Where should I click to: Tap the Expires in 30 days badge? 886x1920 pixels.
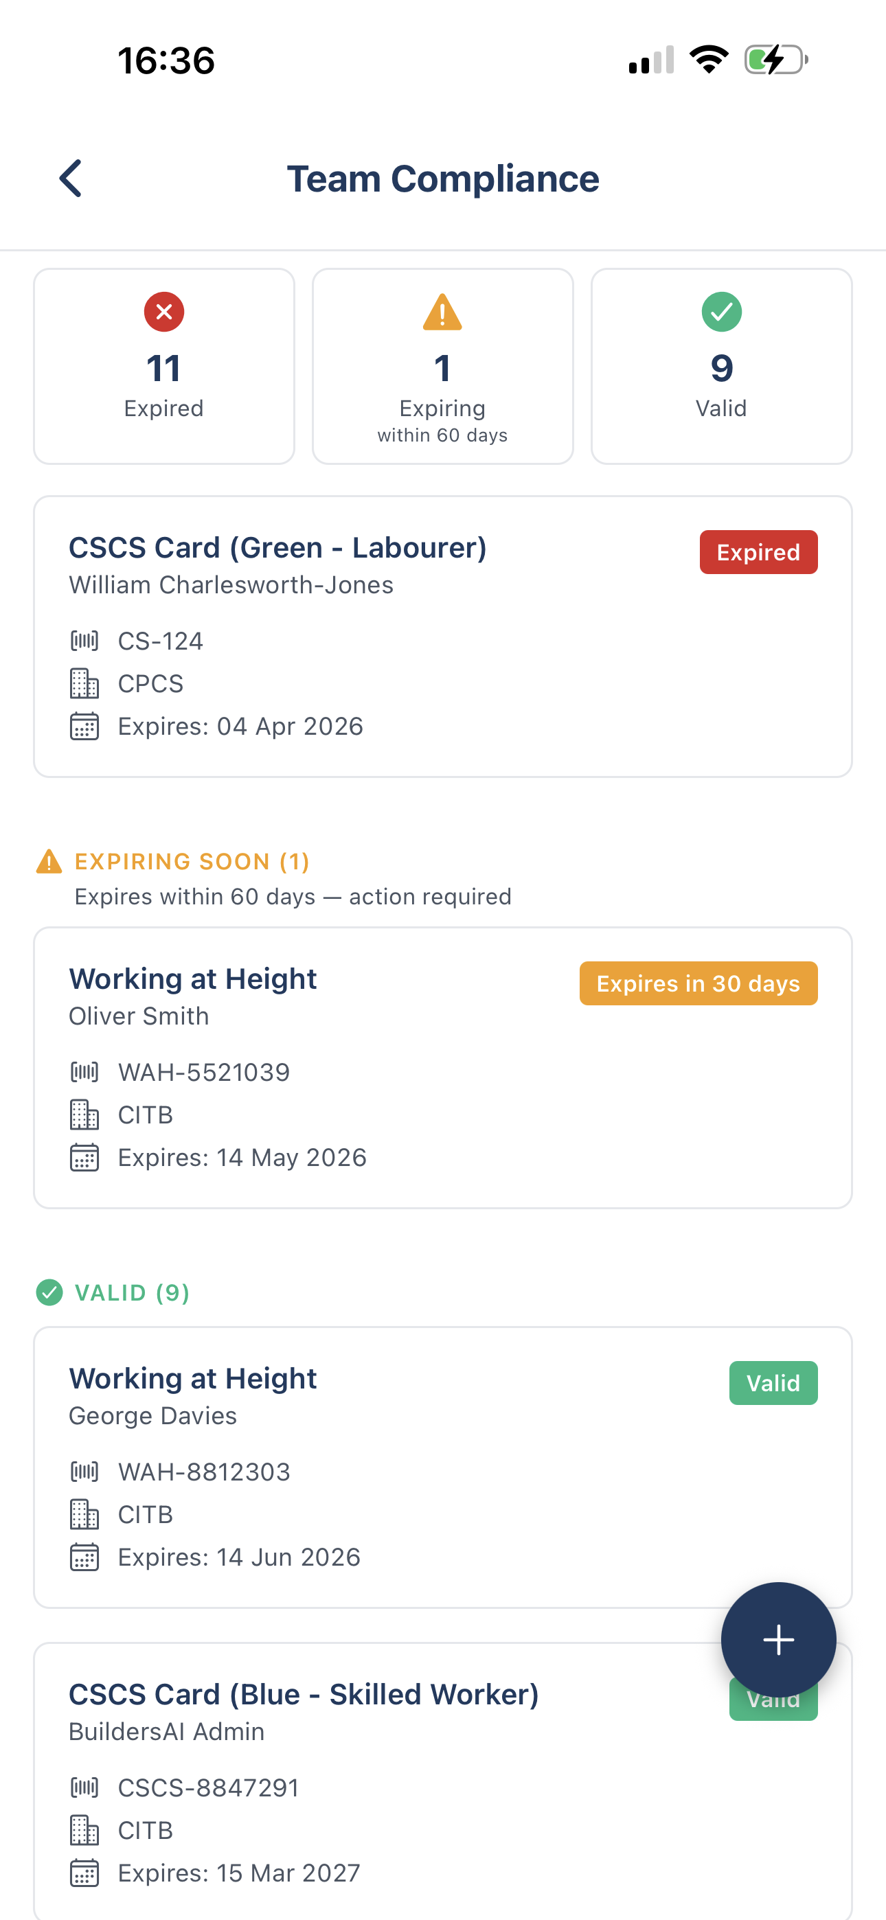coord(698,983)
